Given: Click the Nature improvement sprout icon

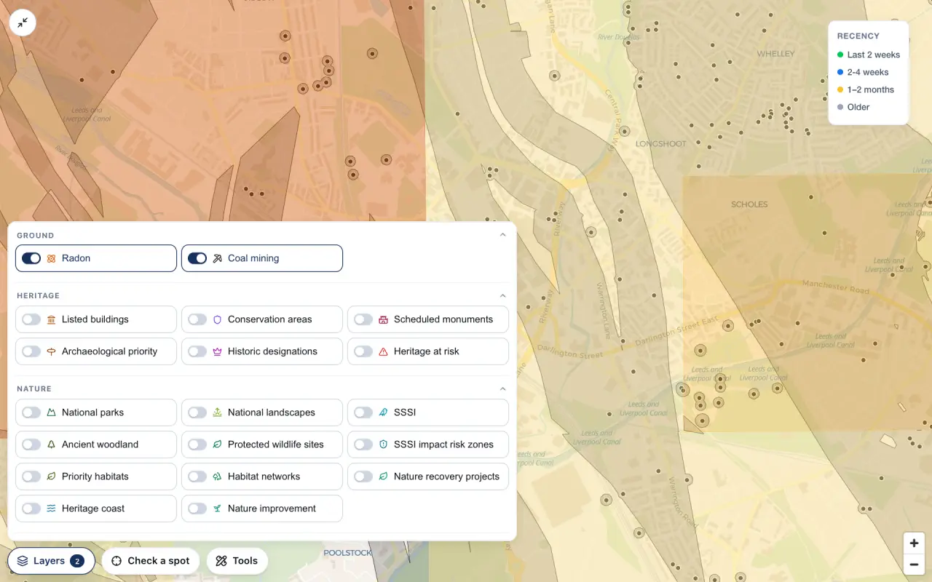Looking at the screenshot, I should tap(217, 509).
